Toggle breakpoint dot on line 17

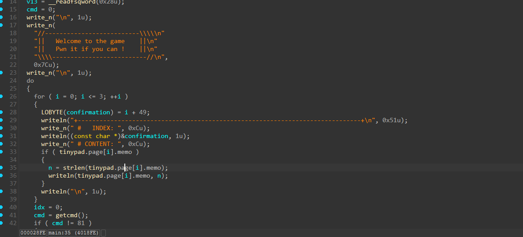(1, 25)
